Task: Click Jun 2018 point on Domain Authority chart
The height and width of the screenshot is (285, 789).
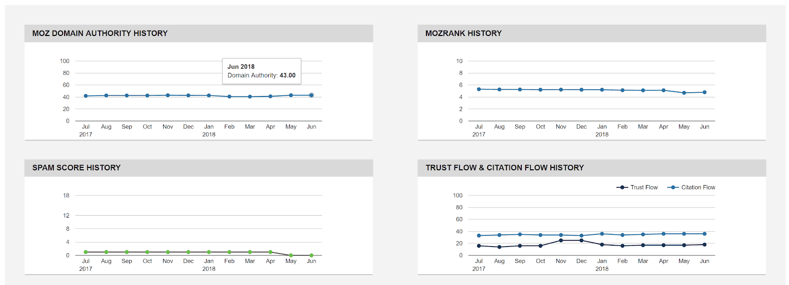Action: tap(311, 95)
